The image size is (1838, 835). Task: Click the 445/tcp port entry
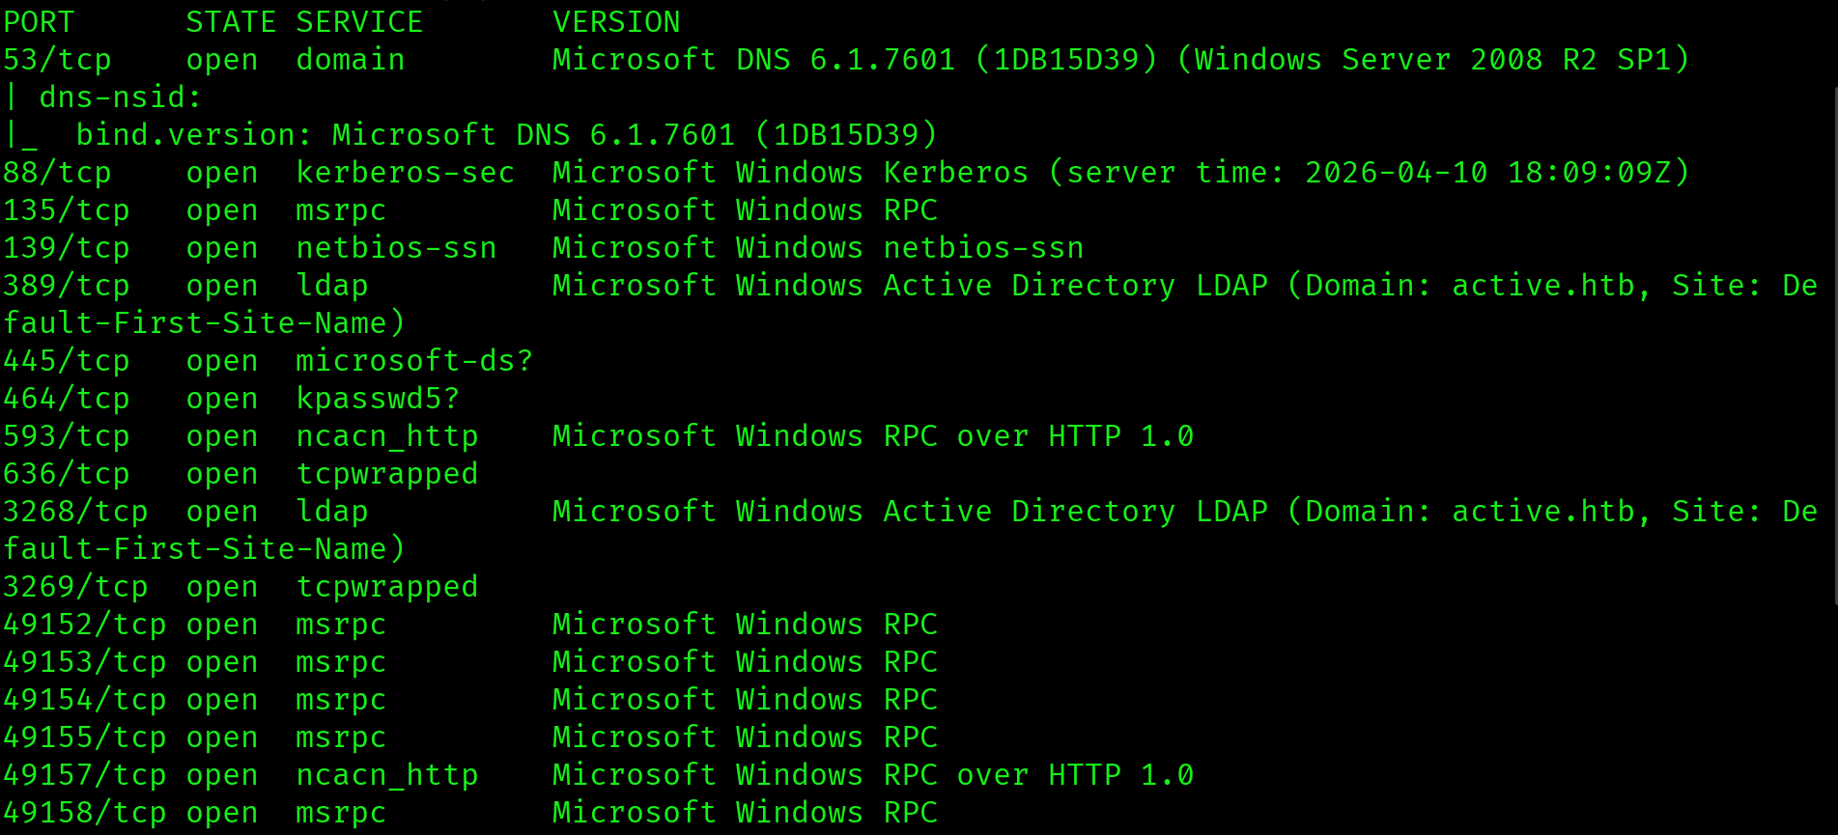tap(66, 361)
